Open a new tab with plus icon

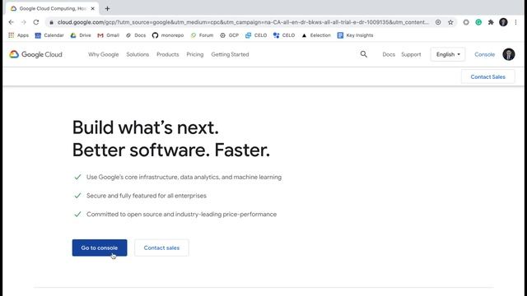(x=107, y=9)
